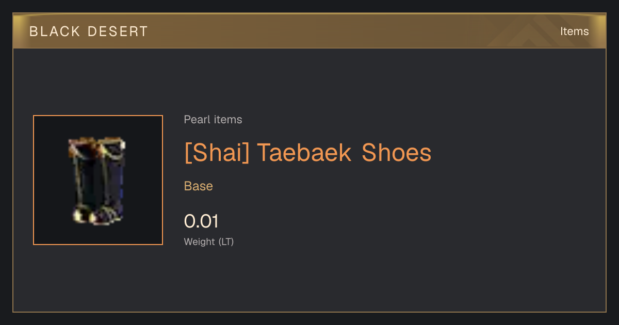Screen dimensions: 619x325
Task: Click the gold header banner's empty center
Action: click(309, 31)
